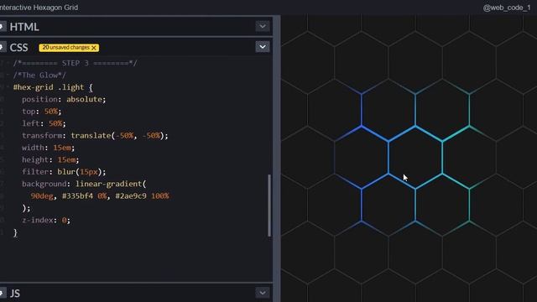Image resolution: width=537 pixels, height=302 pixels.
Task: Click the 'position: absolute;' code line
Action: coord(64,99)
